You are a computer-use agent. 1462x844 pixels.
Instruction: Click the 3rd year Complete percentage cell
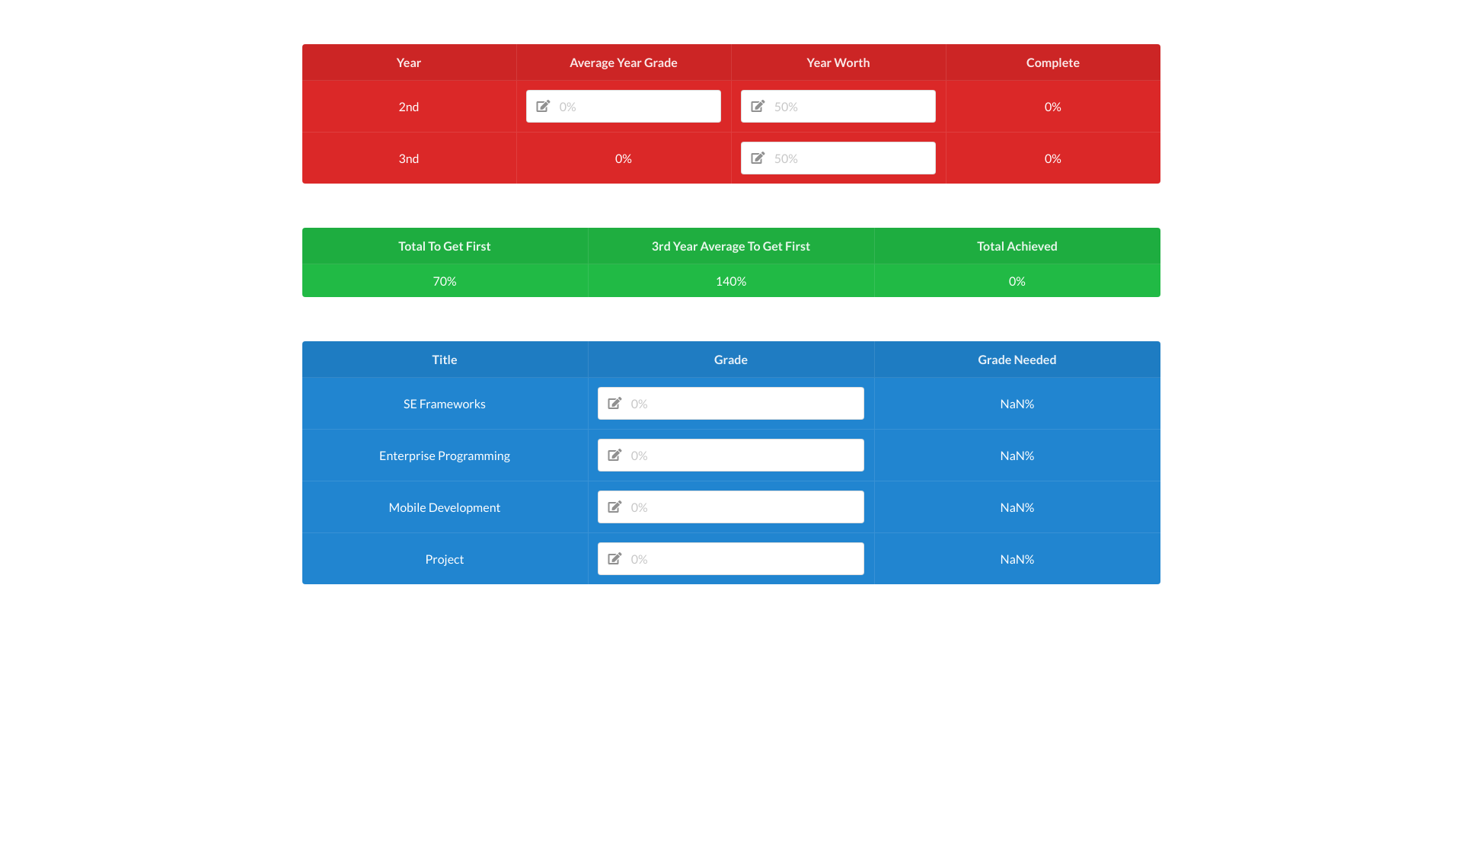click(1052, 158)
